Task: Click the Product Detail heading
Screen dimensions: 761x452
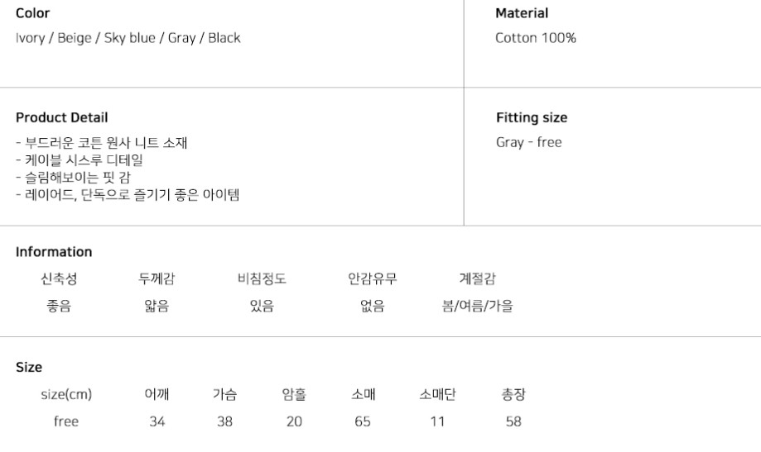Action: [x=61, y=117]
